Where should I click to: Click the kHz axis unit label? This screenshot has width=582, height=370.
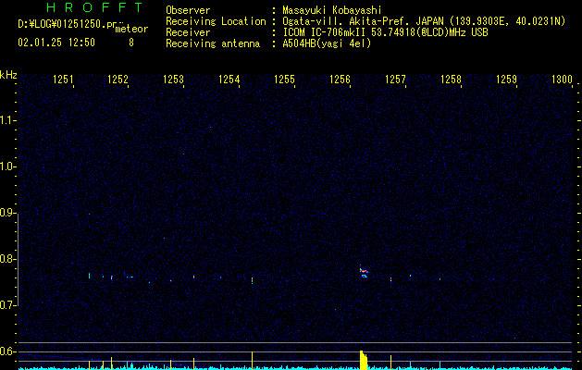click(x=8, y=75)
